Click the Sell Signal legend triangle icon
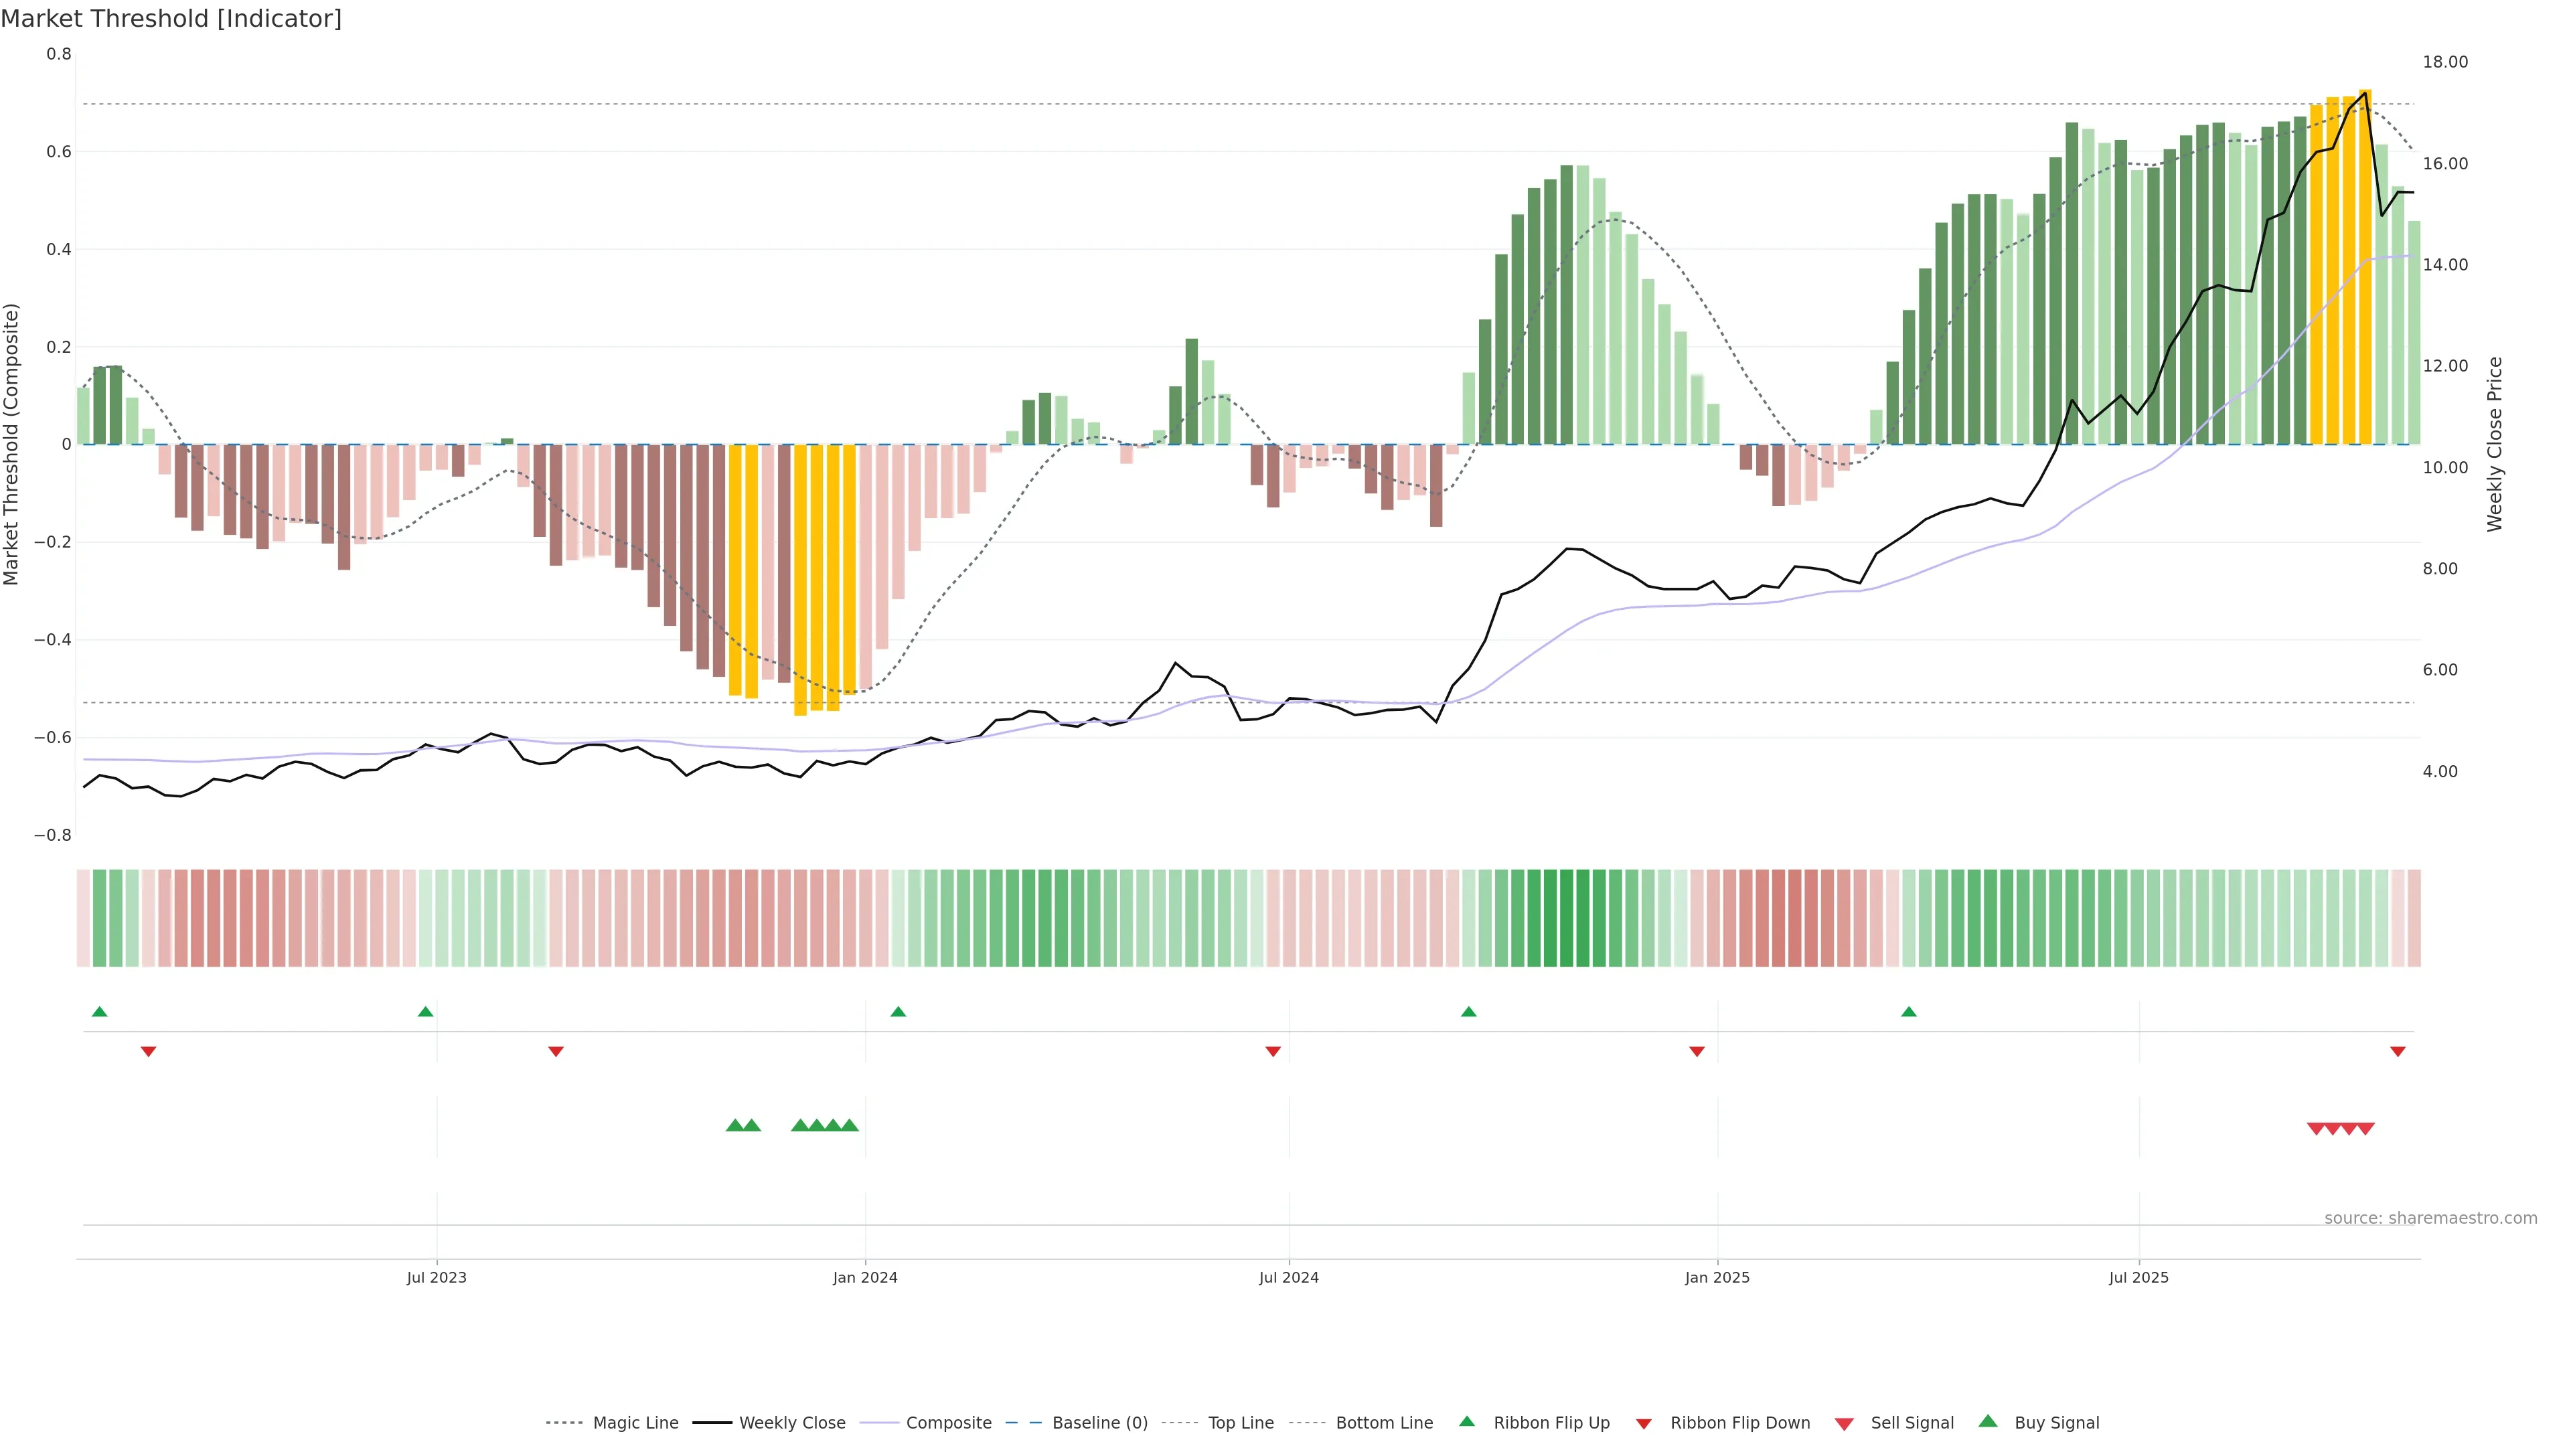Viewport: 2571px width, 1446px height. coord(1845,1424)
